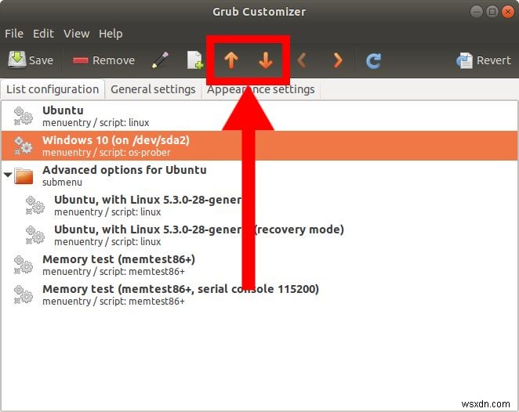The height and width of the screenshot is (412, 519).
Task: Open the View menu
Action: tap(77, 34)
